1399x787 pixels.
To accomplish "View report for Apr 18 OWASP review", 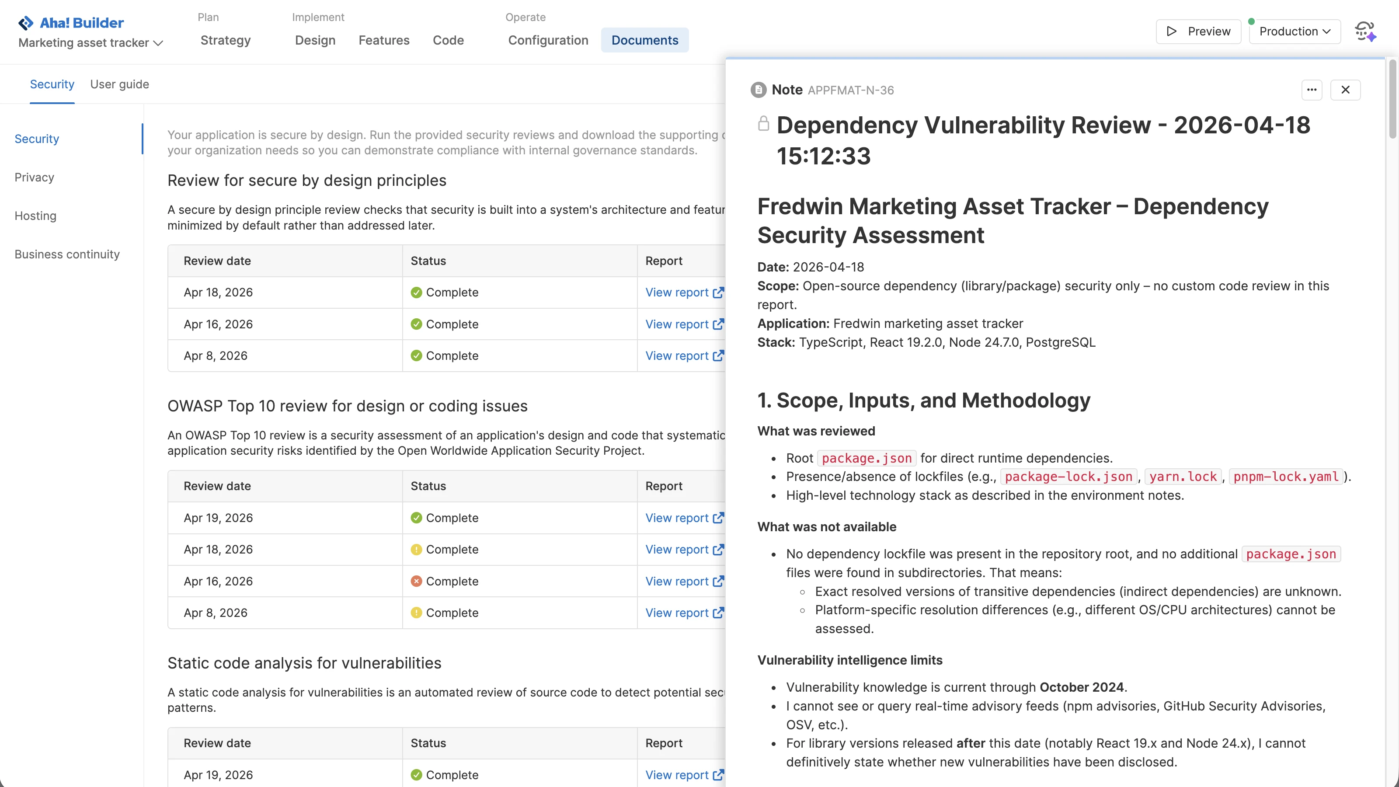I will pos(677,549).
